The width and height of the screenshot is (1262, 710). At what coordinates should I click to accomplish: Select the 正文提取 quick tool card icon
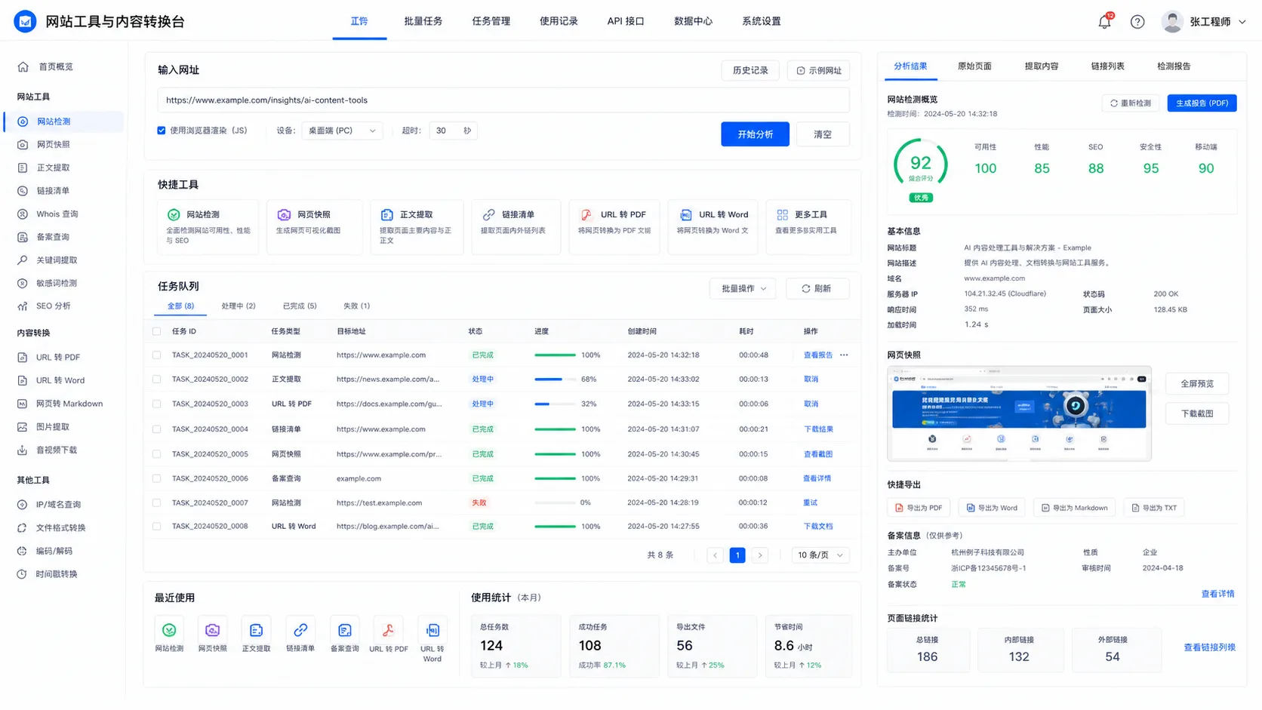tap(387, 215)
